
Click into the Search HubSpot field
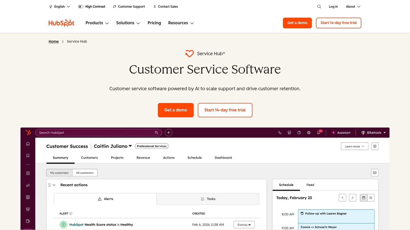99,133
